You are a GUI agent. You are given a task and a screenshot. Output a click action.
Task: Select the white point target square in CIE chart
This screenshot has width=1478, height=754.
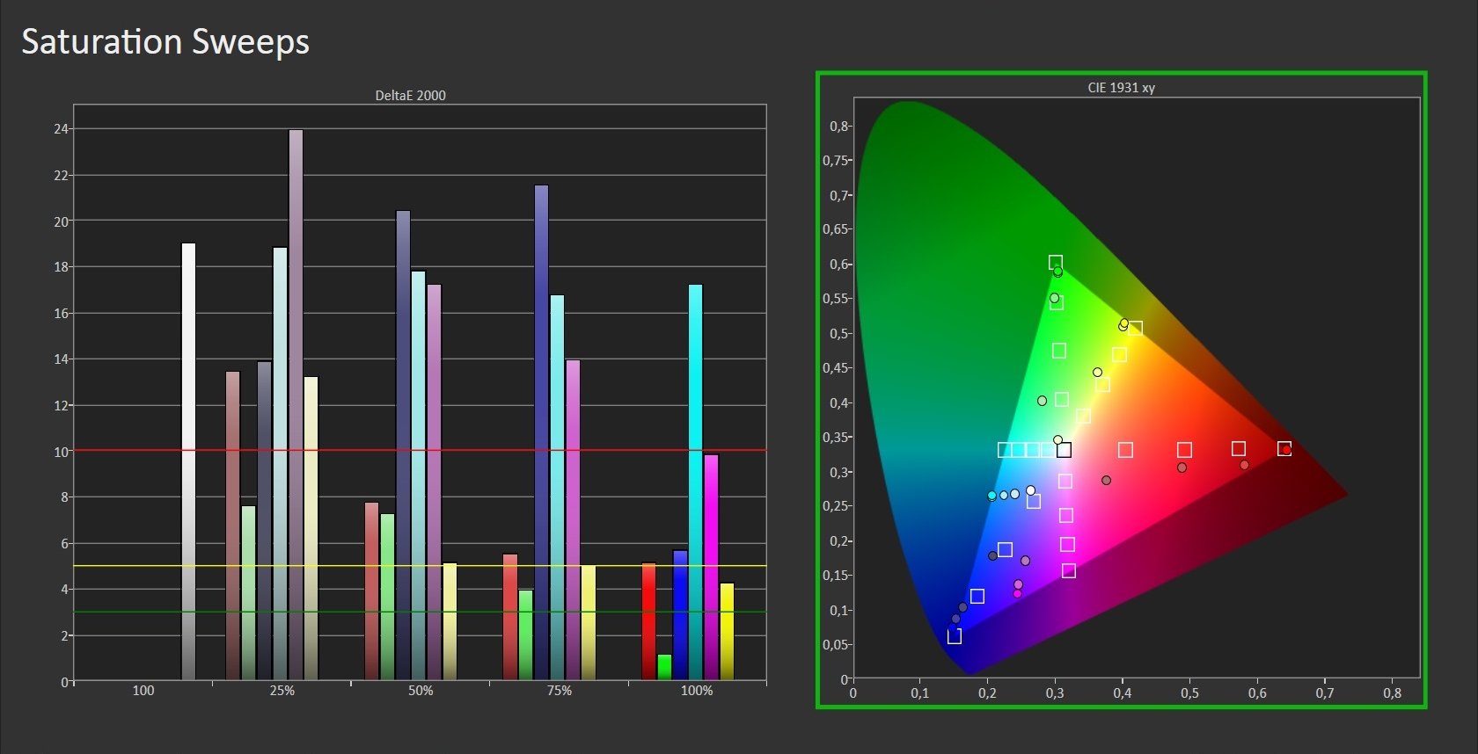pos(1064,450)
